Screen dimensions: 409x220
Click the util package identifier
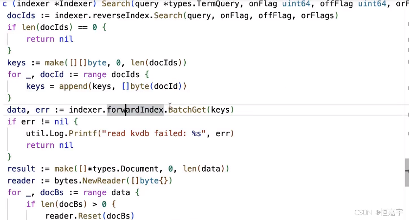[36, 134]
